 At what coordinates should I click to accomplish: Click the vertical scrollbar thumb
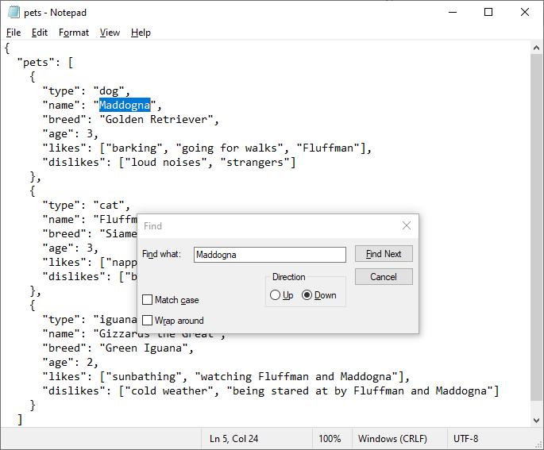[x=536, y=227]
